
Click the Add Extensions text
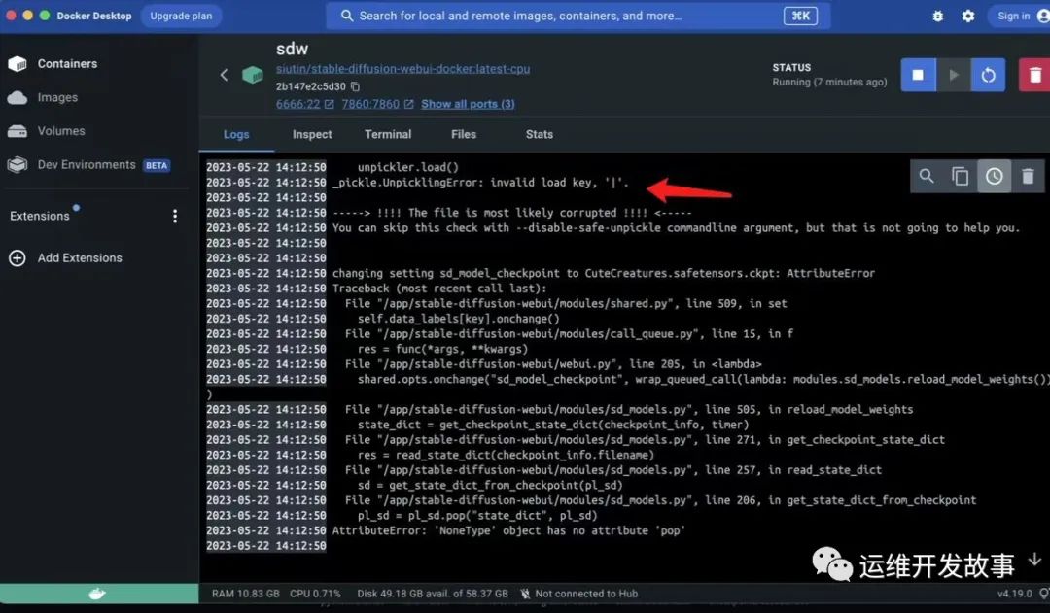[x=80, y=258]
